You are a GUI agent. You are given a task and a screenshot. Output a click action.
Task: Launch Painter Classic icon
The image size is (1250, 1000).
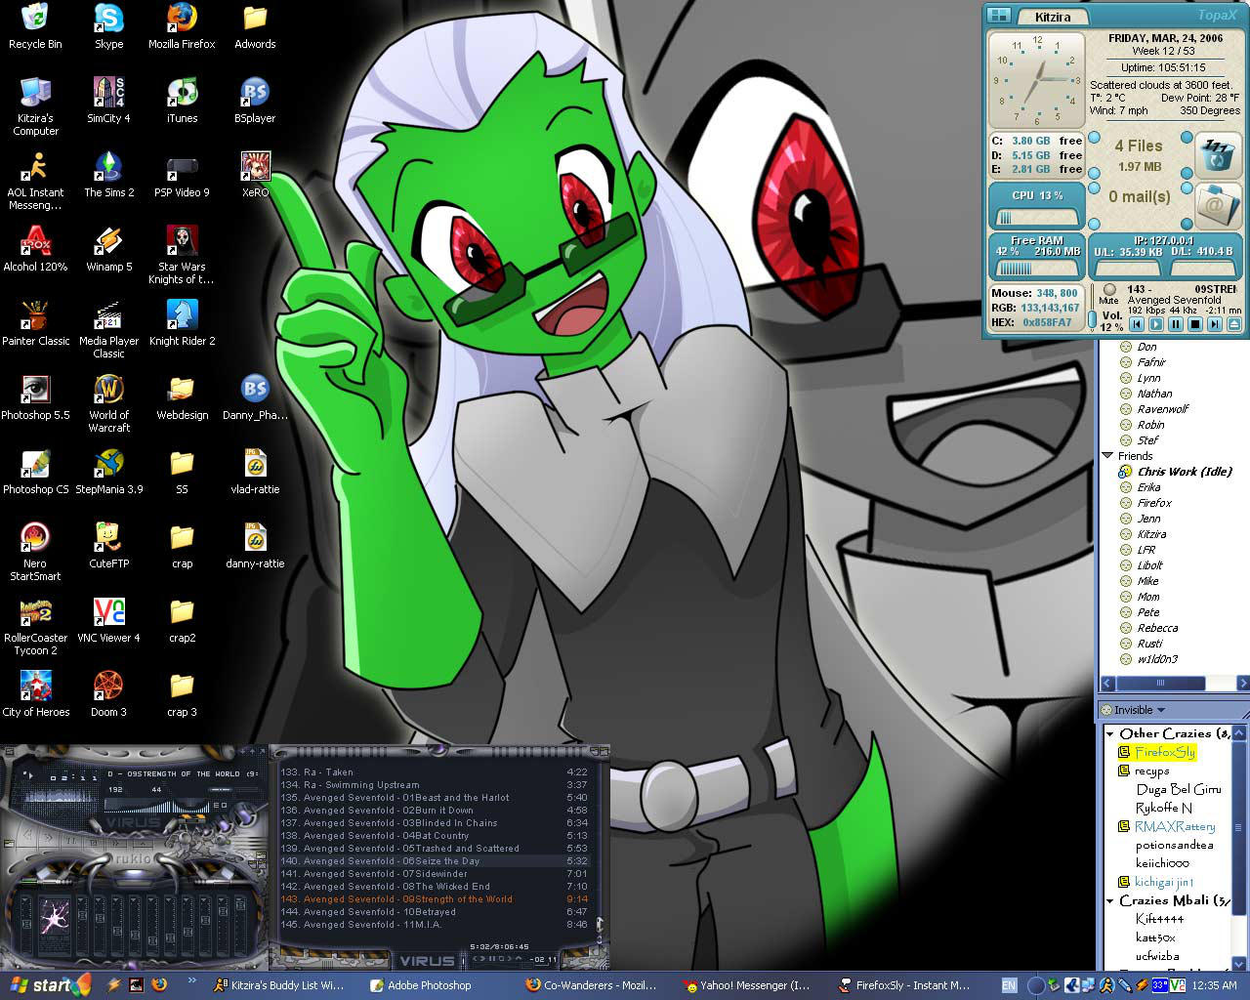(35, 323)
